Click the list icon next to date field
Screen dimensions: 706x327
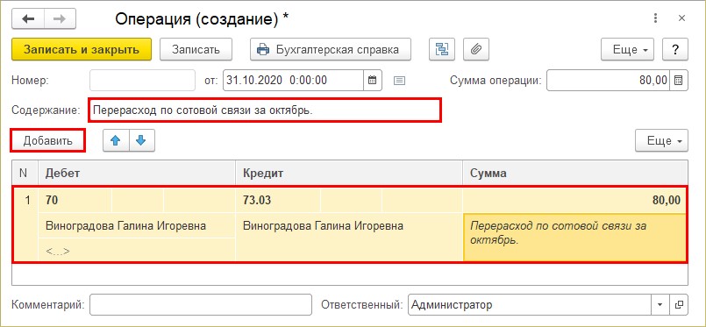399,81
